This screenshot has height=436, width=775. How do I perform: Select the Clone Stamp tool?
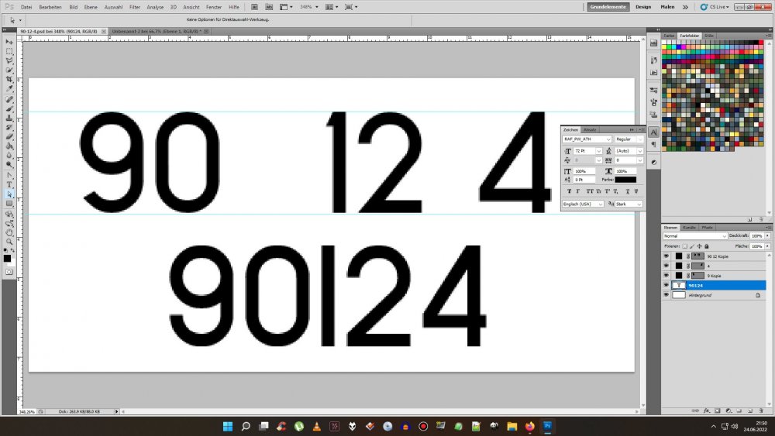[9, 118]
